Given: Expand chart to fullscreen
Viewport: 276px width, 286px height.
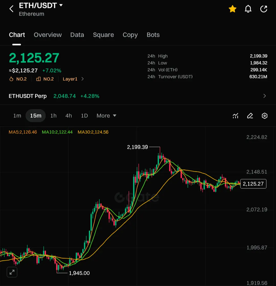Looking at the screenshot, I should [x=12, y=272].
